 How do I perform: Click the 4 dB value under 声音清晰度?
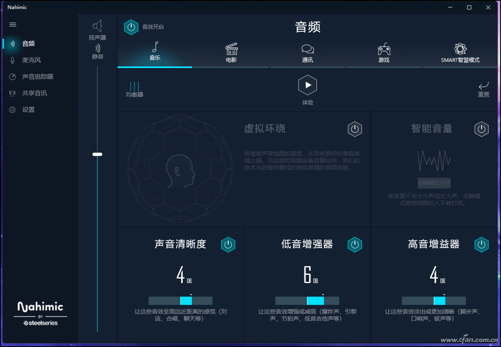pos(184,275)
